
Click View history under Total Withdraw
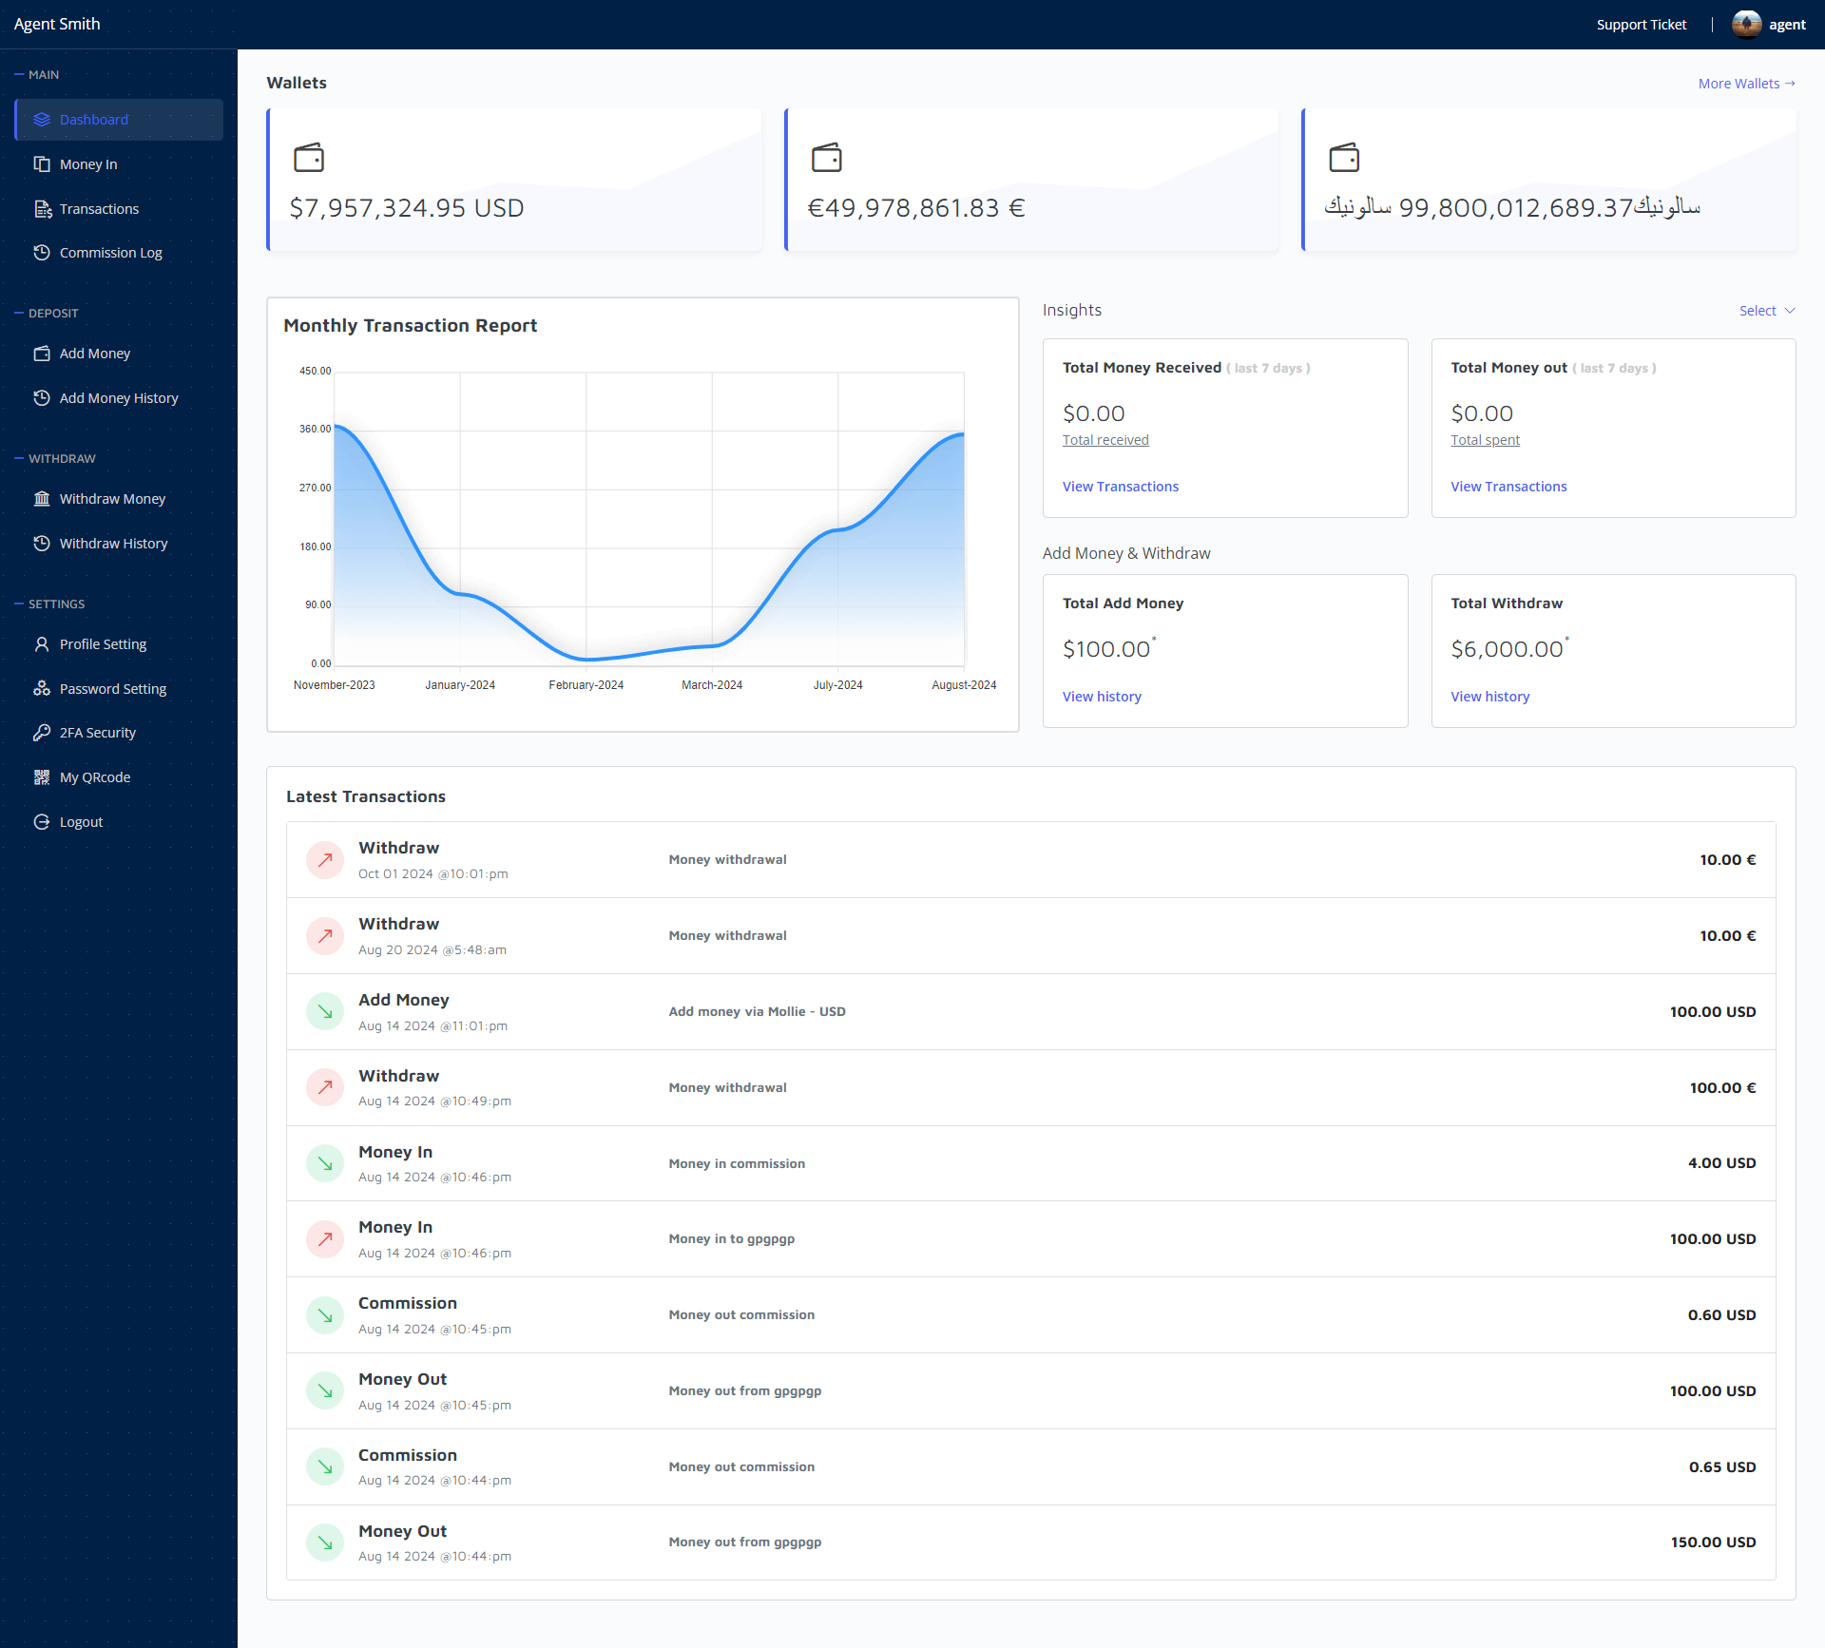click(x=1489, y=697)
